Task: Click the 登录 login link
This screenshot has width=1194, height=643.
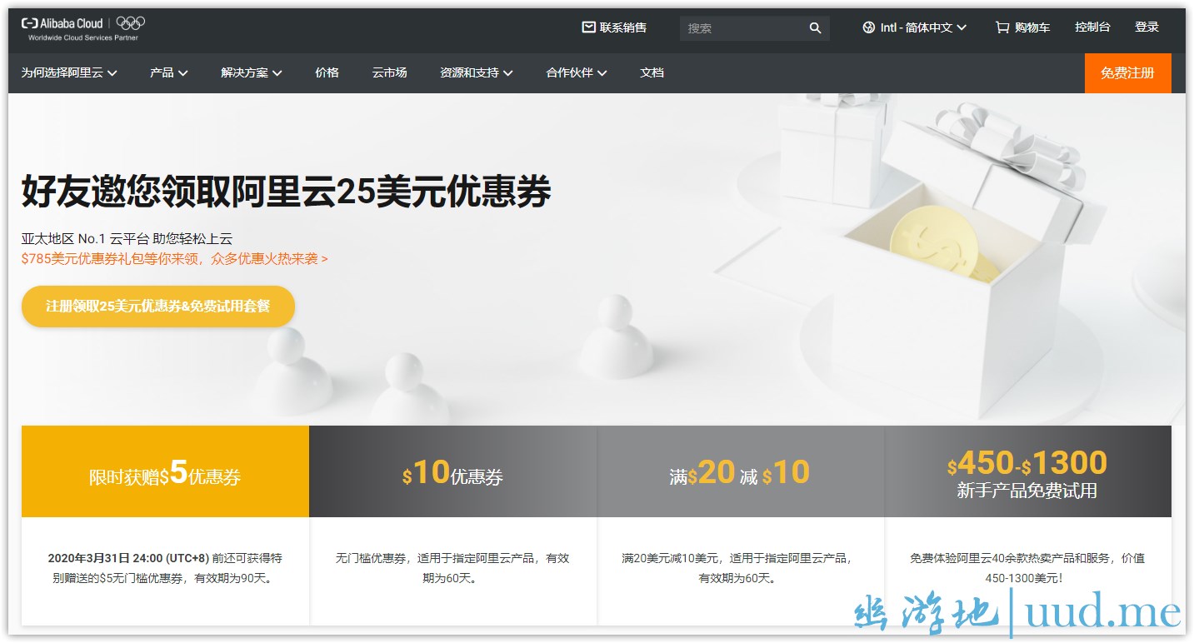Action: coord(1147,27)
